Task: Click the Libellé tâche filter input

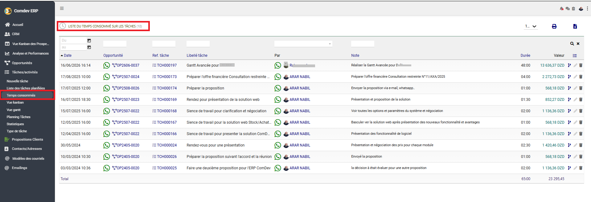Action: pos(198,44)
